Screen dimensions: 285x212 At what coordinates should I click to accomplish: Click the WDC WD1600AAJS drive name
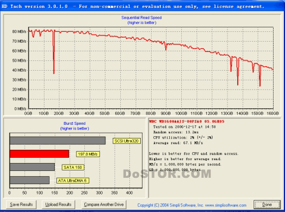186,121
